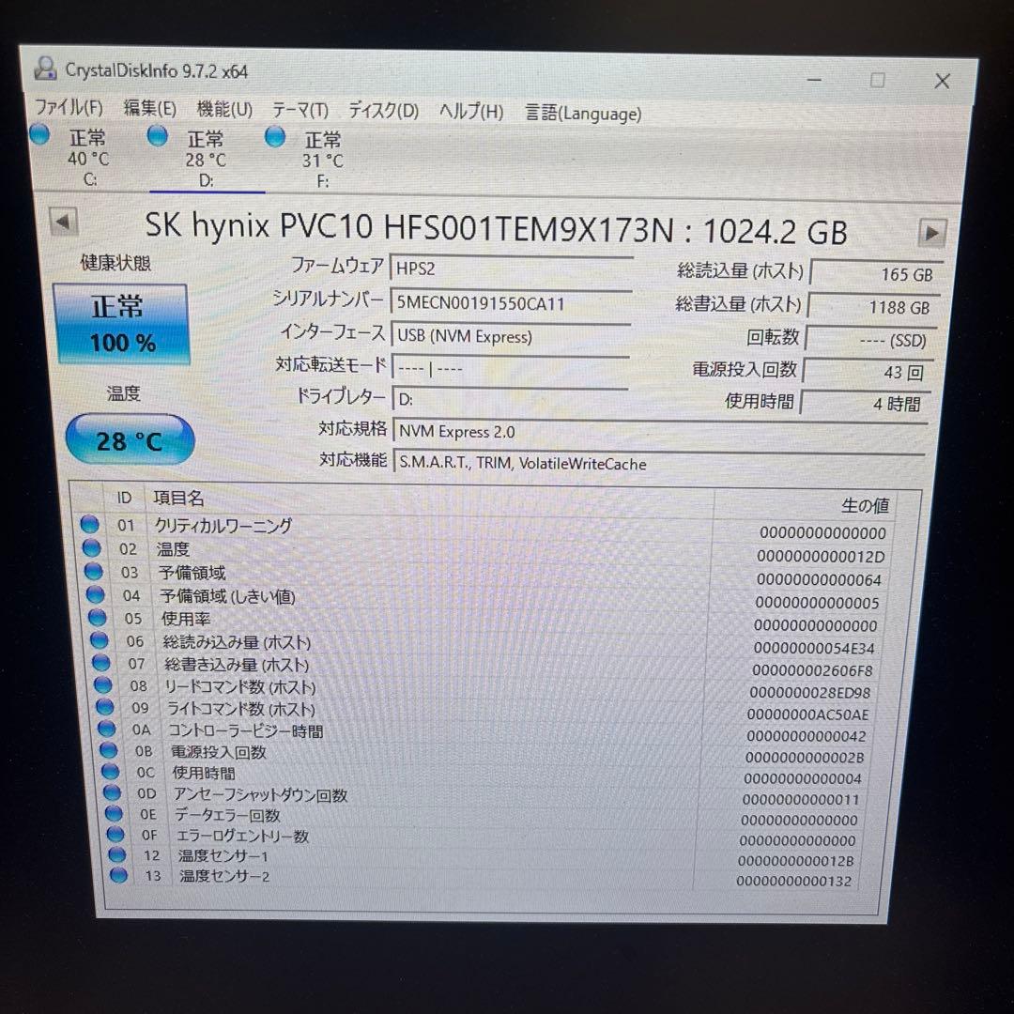Go to previous disk with left arrow

tap(64, 222)
